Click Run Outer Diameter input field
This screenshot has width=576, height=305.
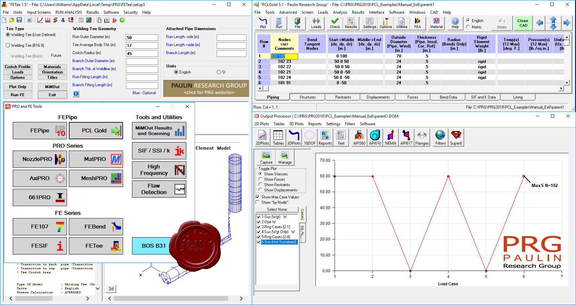coord(142,37)
